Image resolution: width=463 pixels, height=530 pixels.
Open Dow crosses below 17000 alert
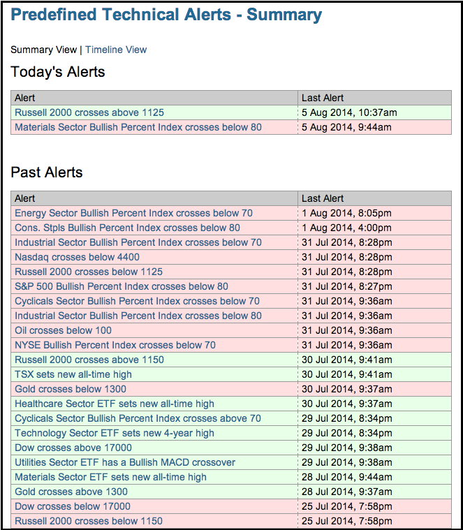tap(73, 506)
